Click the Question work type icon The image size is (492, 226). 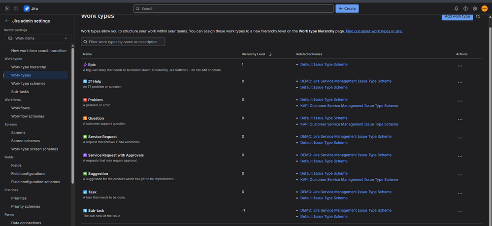(85, 118)
